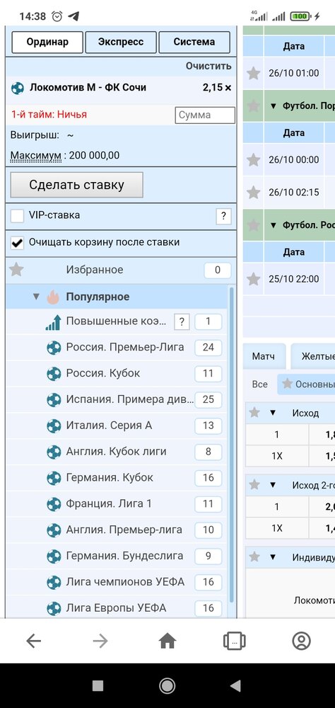Collapse the Популярное section
This screenshot has height=708, width=335.
37,297
